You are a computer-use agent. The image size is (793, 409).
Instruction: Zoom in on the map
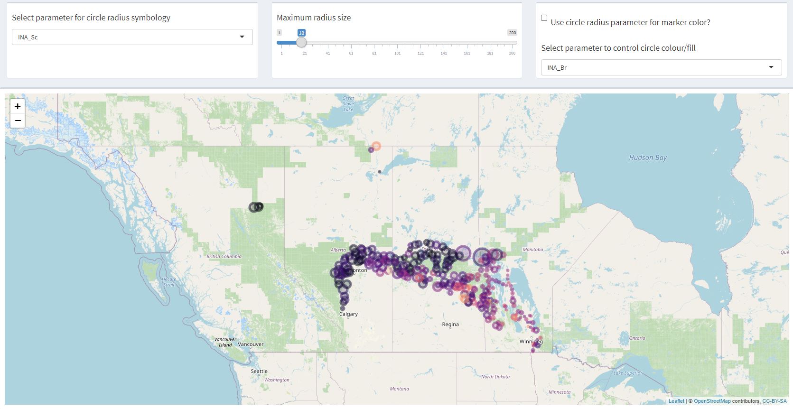(18, 106)
